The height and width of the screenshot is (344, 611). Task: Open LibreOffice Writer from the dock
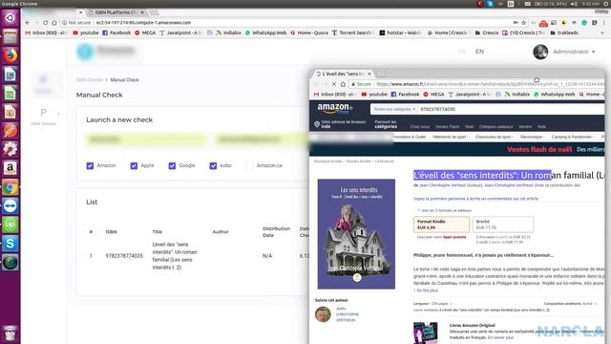tap(11, 75)
